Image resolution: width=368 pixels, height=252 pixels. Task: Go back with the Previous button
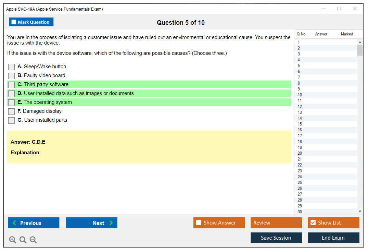click(34, 223)
